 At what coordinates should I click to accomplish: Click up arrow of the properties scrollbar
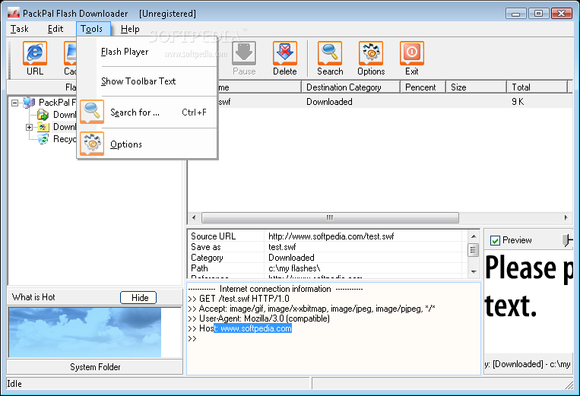click(x=474, y=236)
